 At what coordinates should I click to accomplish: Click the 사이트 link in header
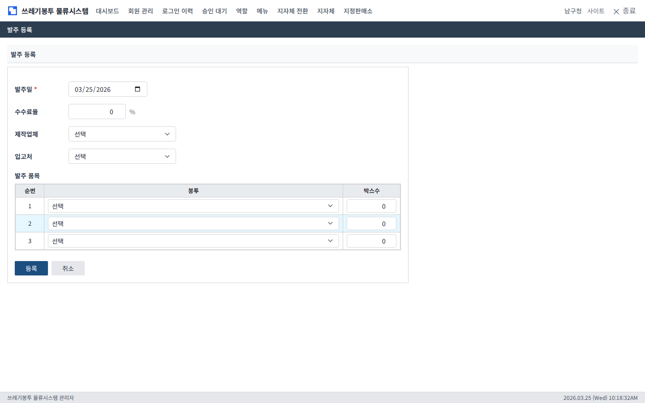tap(596, 11)
